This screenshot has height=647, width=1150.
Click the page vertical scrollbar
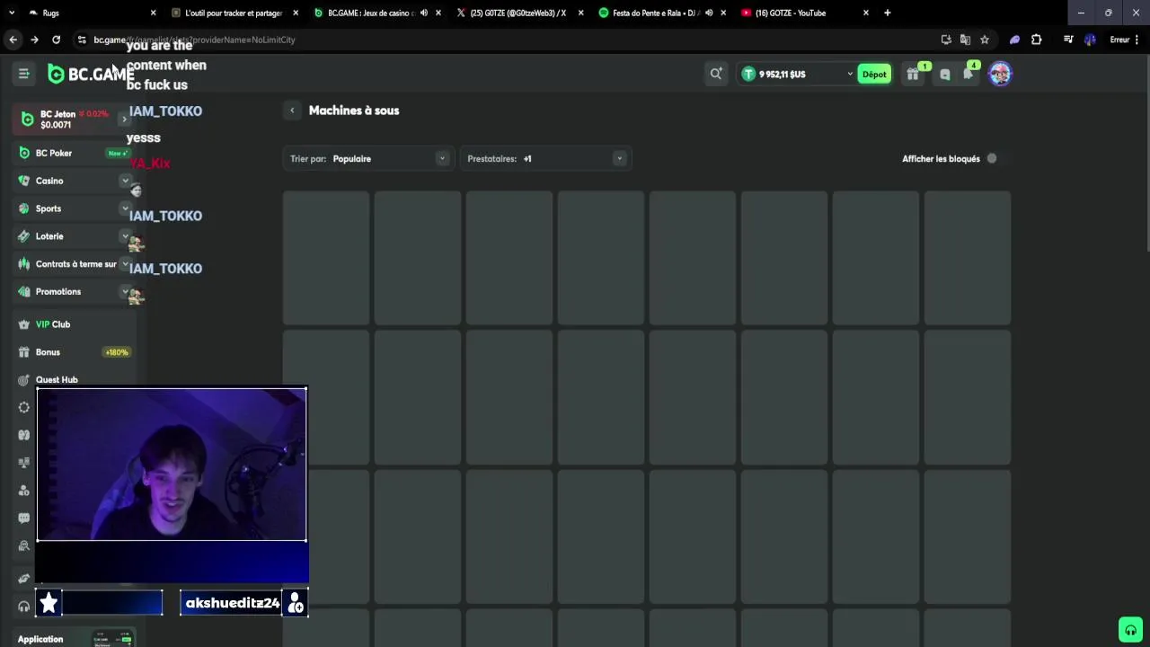coord(1146,153)
